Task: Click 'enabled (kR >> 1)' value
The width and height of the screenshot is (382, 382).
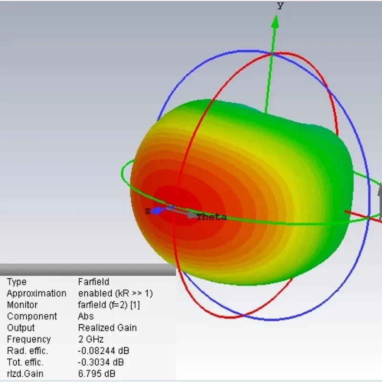Action: pos(116,293)
